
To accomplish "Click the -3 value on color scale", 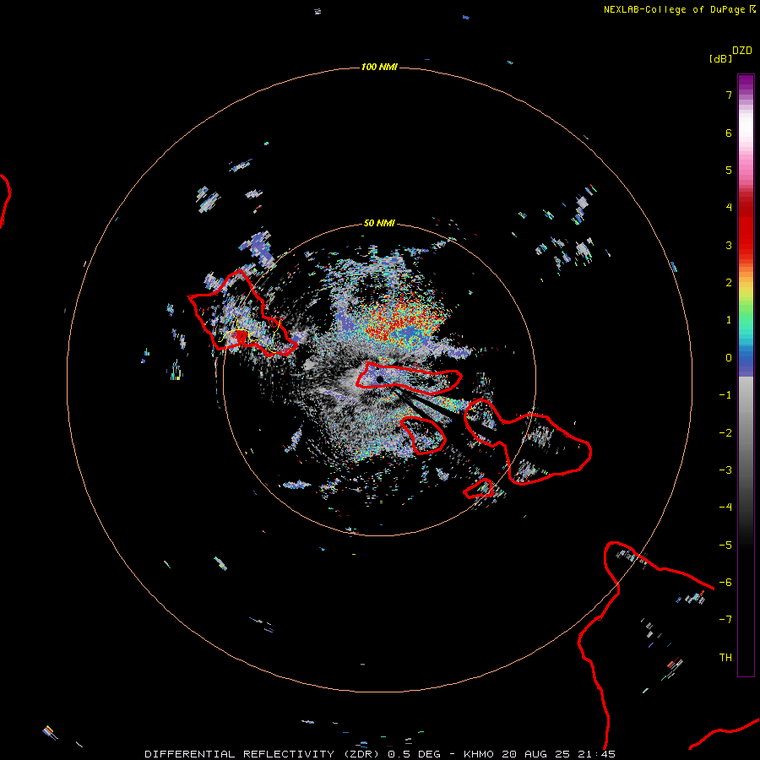I will [725, 470].
